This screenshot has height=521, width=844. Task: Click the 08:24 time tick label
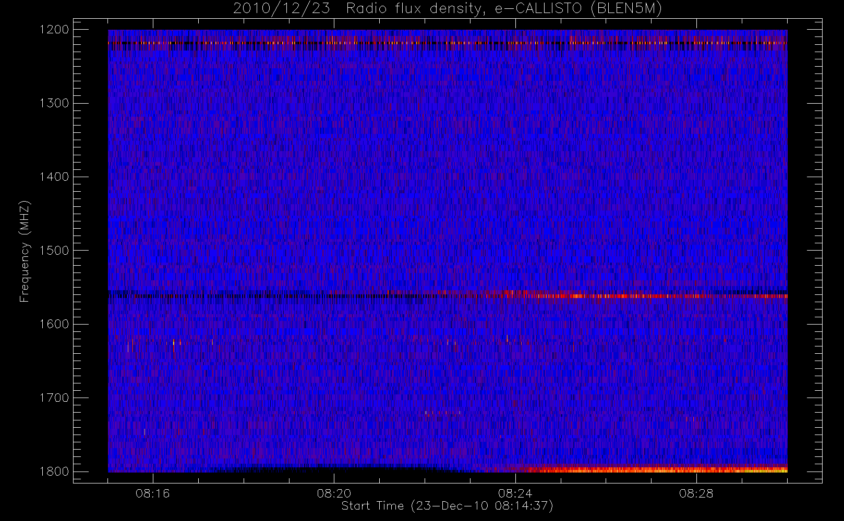(x=515, y=493)
